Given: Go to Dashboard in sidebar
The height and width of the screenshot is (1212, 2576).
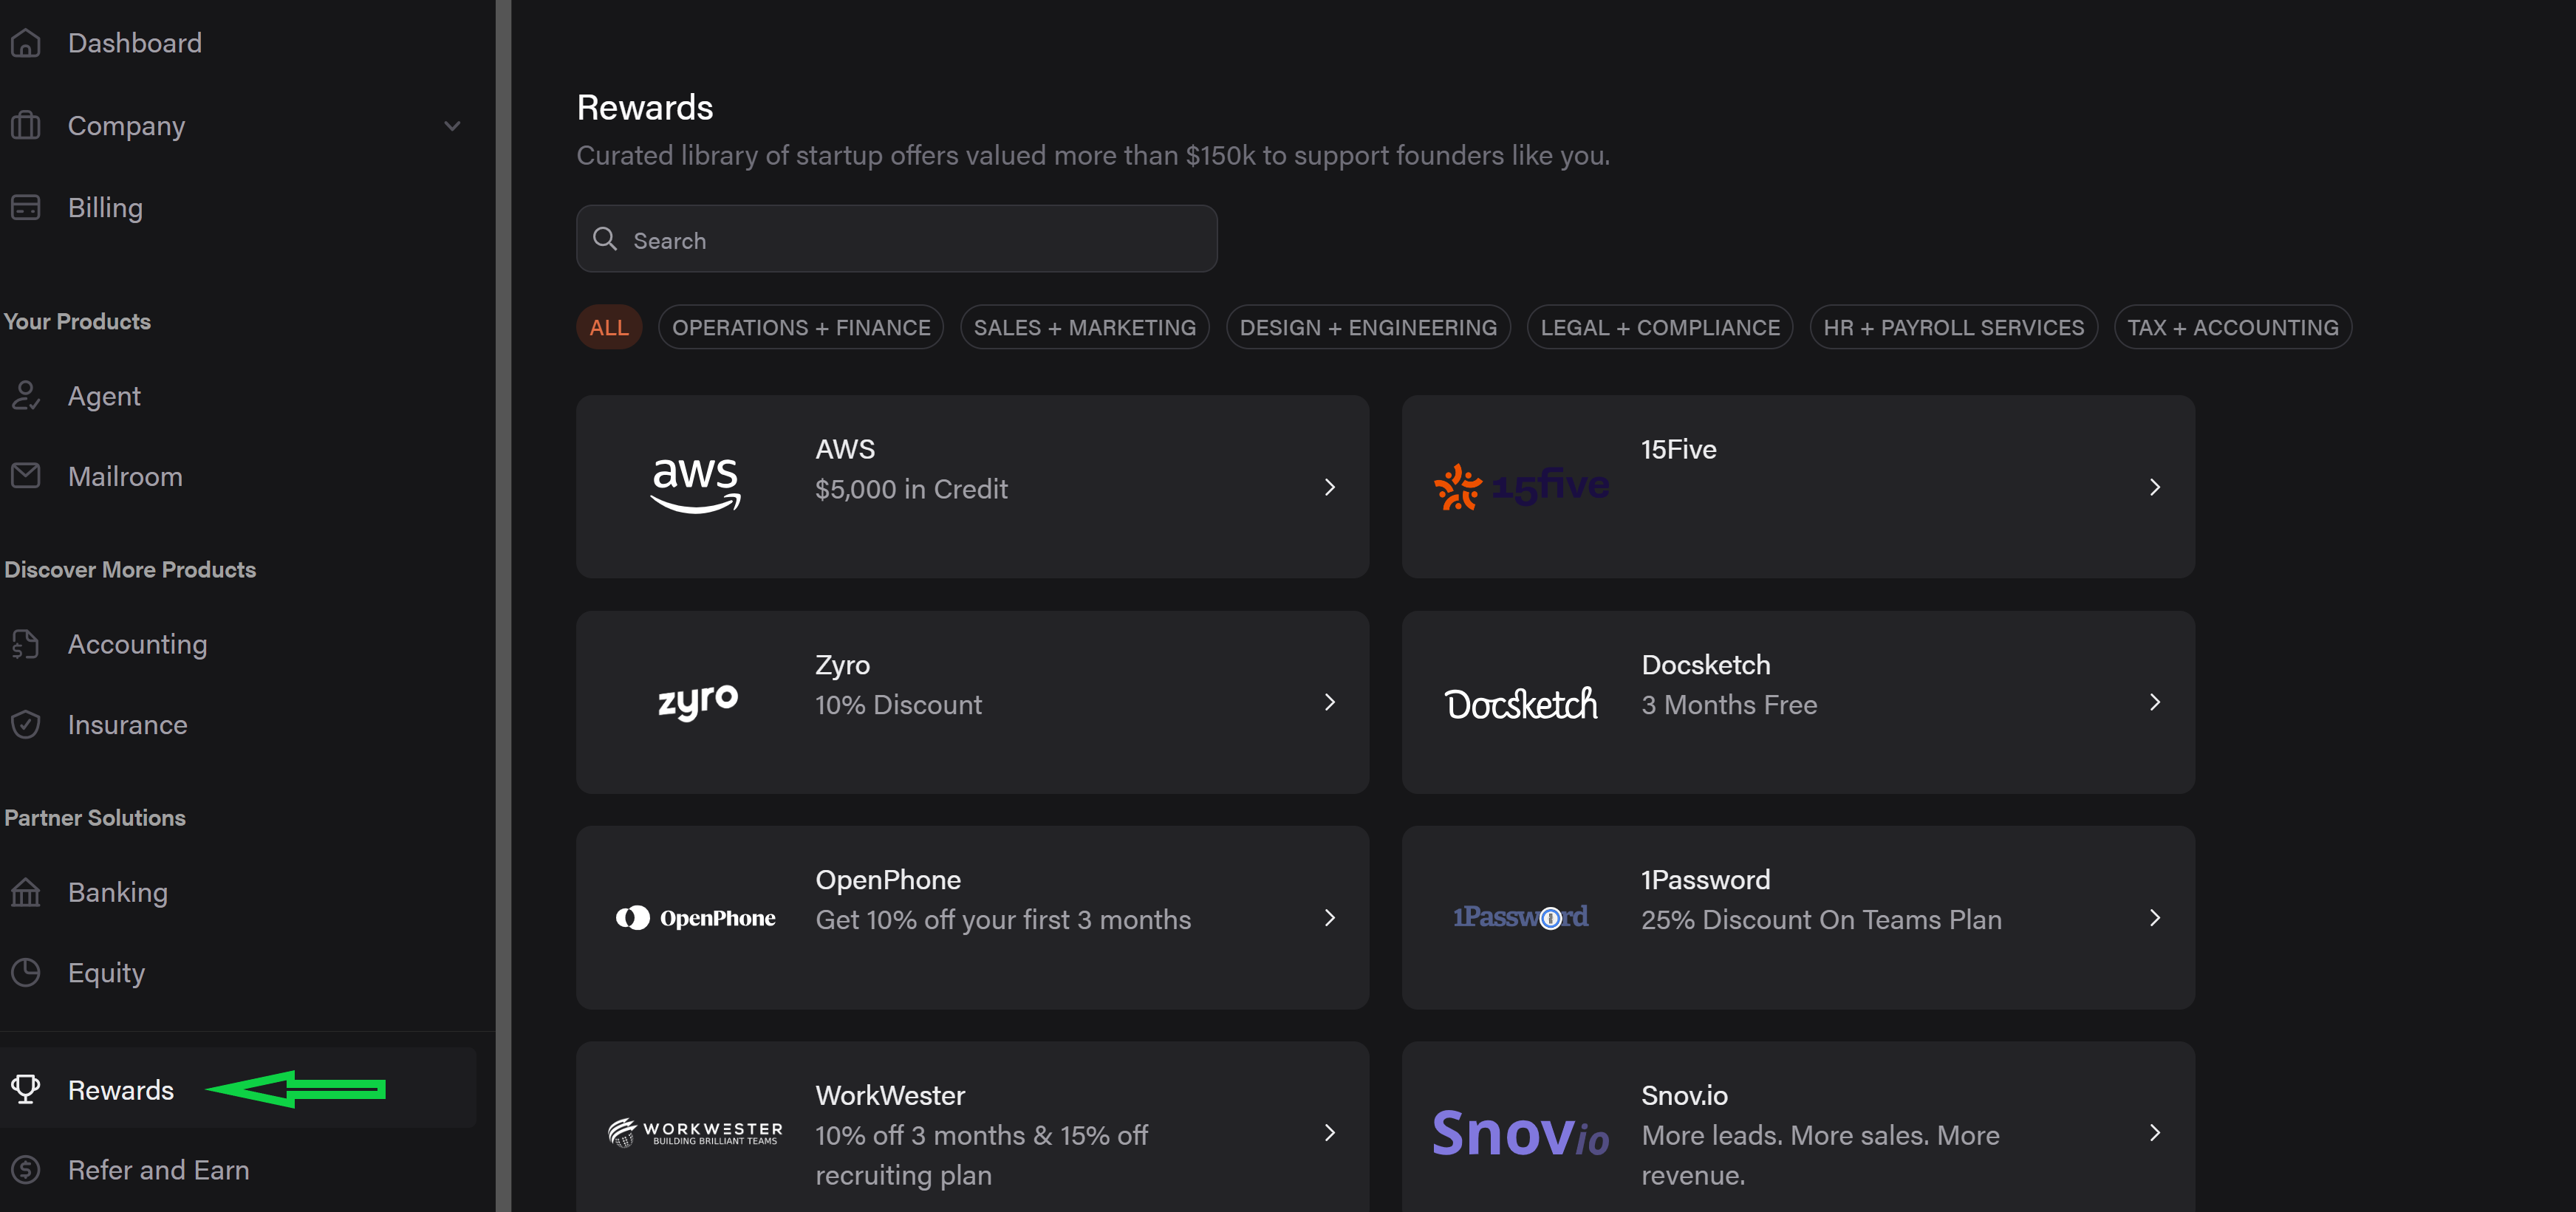Looking at the screenshot, I should click(x=135, y=43).
